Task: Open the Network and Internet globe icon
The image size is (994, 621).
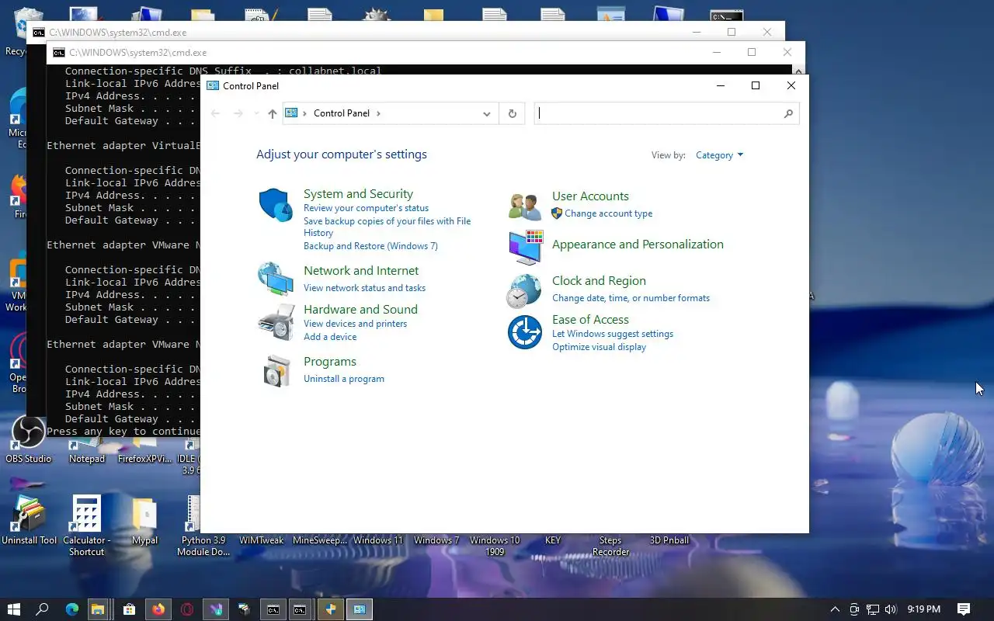Action: coord(276,279)
